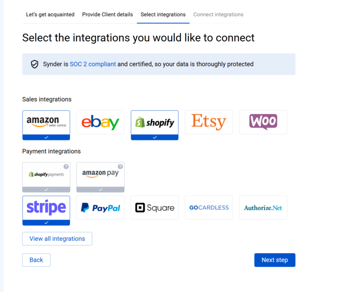Image resolution: width=353 pixels, height=292 pixels.
Task: Click the shield icon in the compliance banner
Action: click(x=34, y=64)
